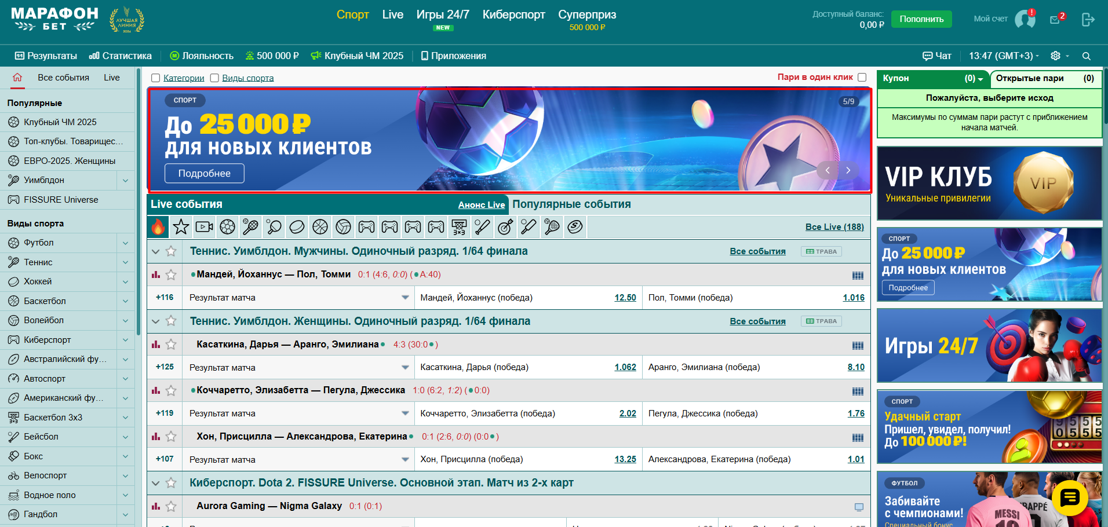
Task: Open the Удачный старт promo banner
Action: (x=989, y=427)
